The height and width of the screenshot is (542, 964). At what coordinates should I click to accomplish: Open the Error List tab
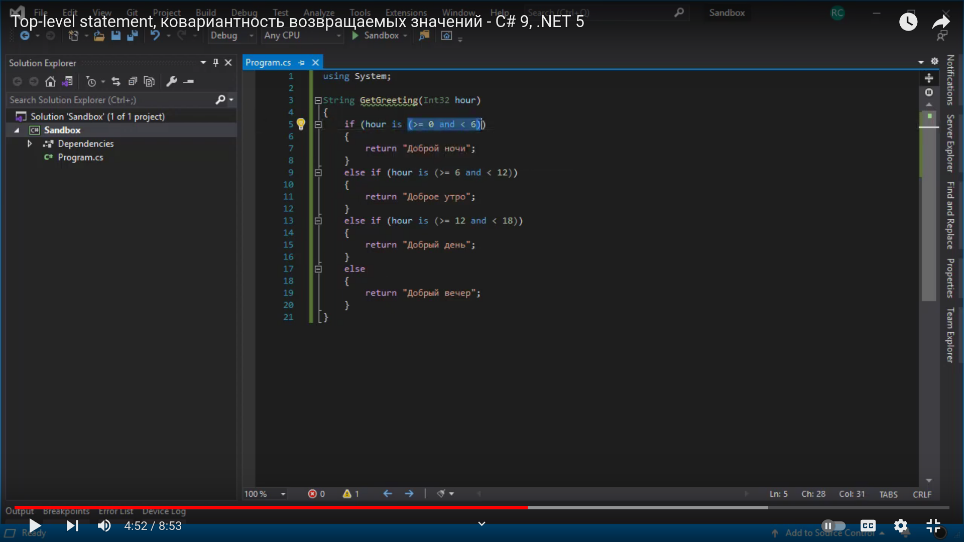point(115,511)
